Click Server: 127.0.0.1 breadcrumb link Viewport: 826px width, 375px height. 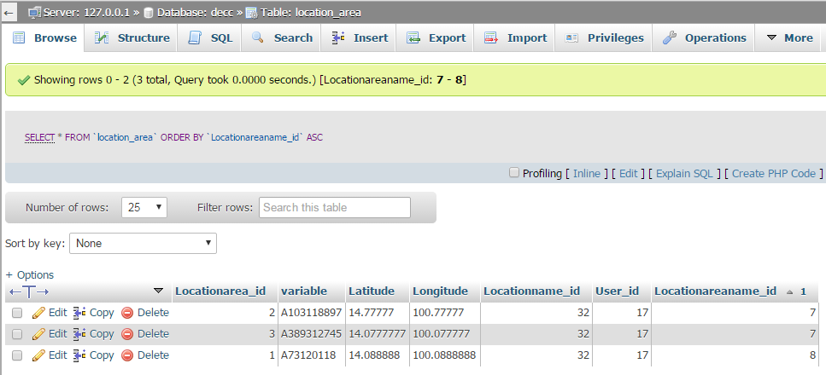click(85, 13)
